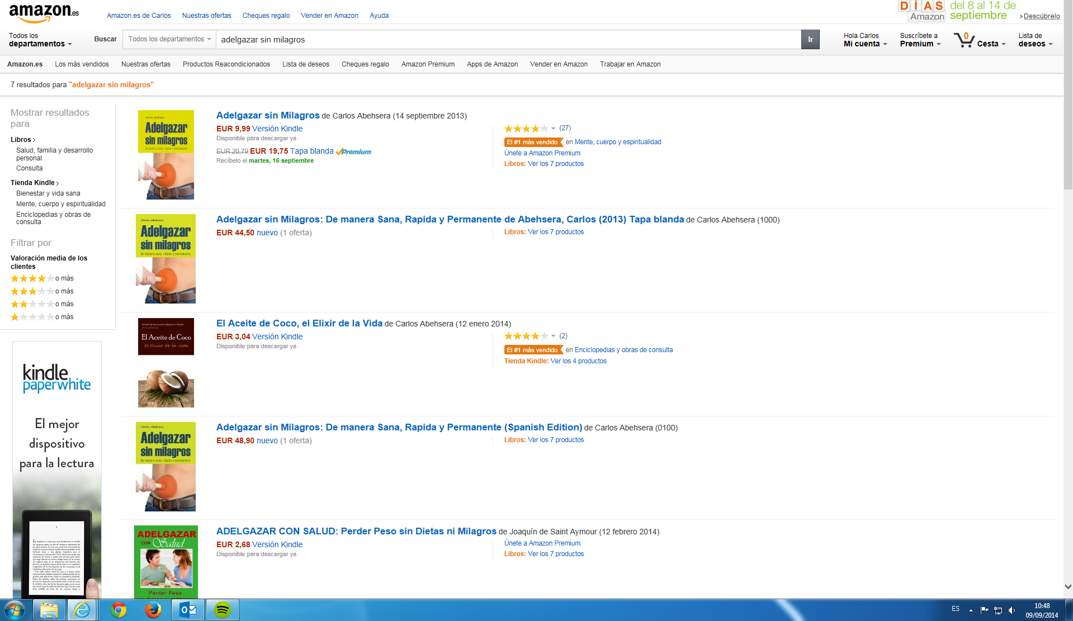Open Outlook from taskbar
The image size is (1073, 621).
click(188, 610)
